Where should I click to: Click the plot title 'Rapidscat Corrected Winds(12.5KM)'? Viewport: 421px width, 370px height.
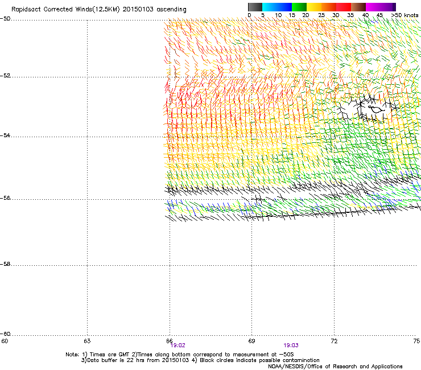click(x=65, y=10)
